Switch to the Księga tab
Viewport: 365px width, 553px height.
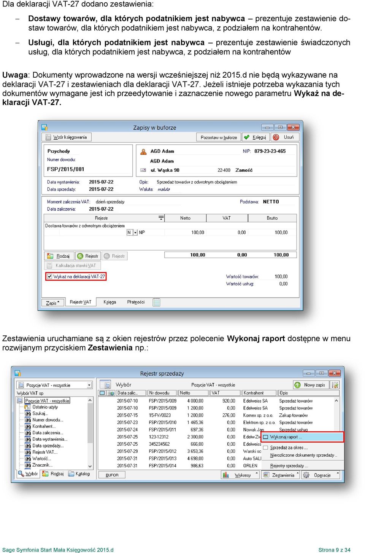(x=110, y=302)
